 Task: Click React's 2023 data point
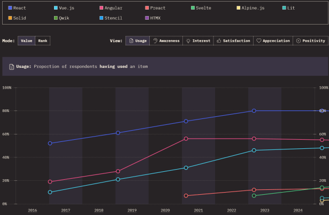point(254,111)
